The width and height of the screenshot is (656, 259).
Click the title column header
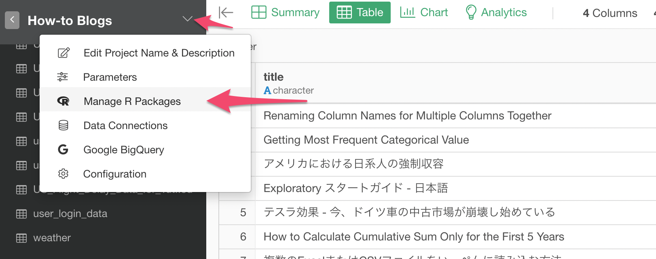[x=273, y=77]
